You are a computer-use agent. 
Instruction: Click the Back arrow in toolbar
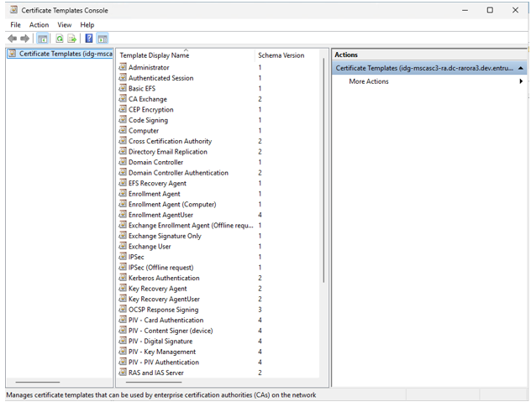pyautogui.click(x=12, y=39)
